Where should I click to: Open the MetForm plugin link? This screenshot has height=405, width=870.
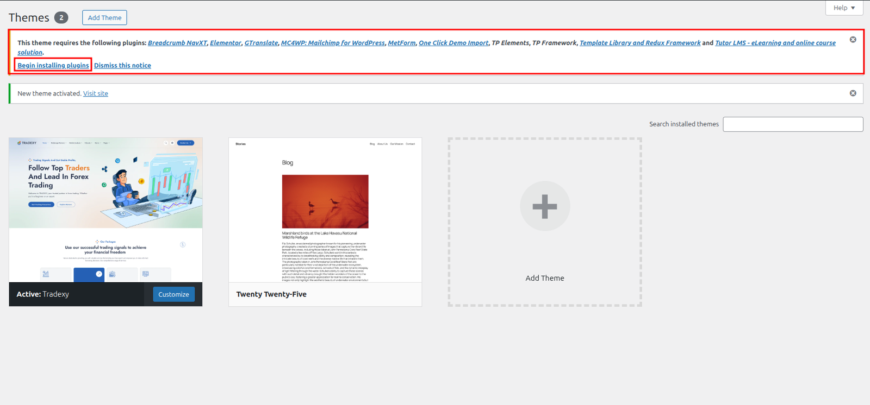[401, 43]
